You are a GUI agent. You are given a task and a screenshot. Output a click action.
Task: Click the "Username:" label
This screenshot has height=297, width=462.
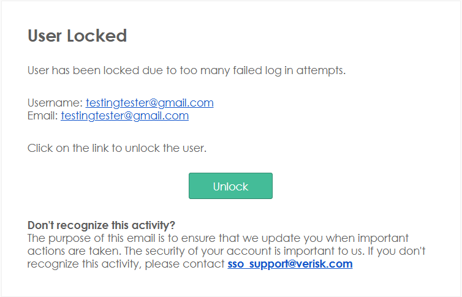click(x=55, y=103)
